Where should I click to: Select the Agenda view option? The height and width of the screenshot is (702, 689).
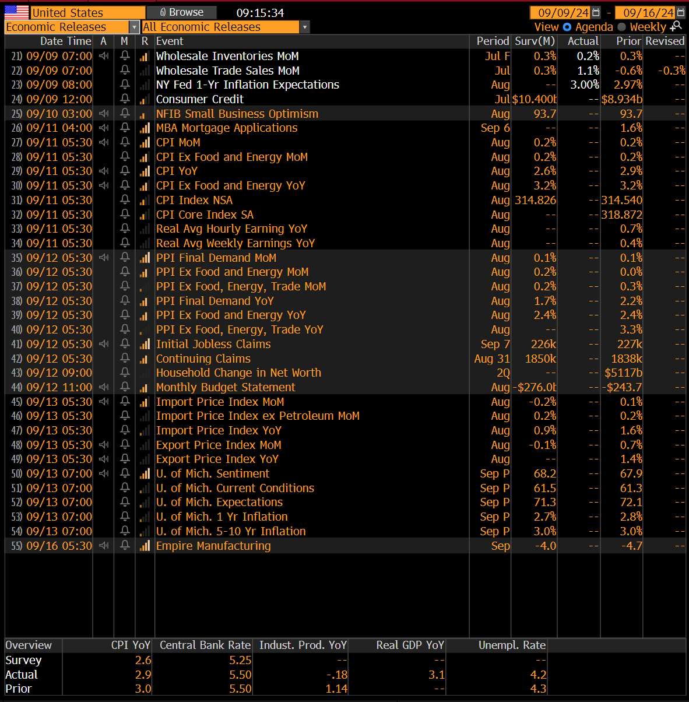tap(567, 27)
